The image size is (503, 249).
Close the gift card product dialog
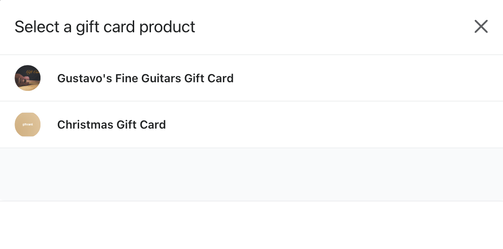[481, 27]
